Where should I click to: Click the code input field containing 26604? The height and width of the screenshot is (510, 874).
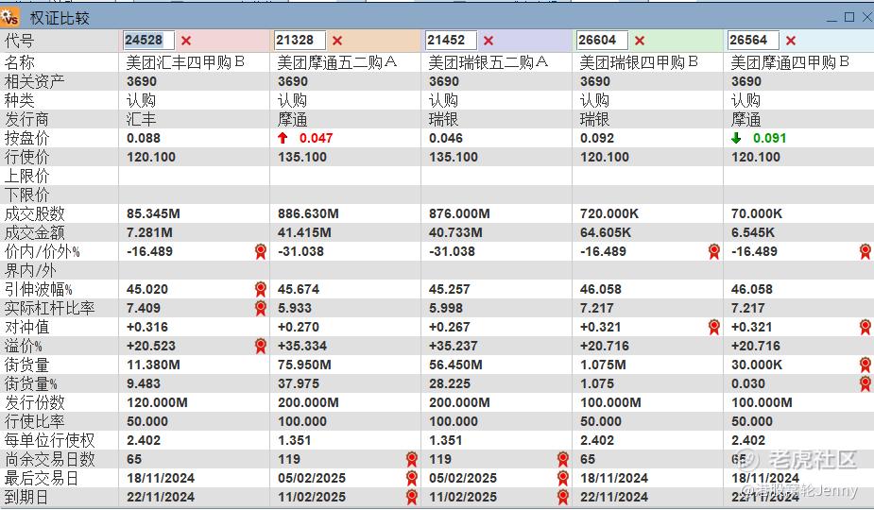point(602,40)
